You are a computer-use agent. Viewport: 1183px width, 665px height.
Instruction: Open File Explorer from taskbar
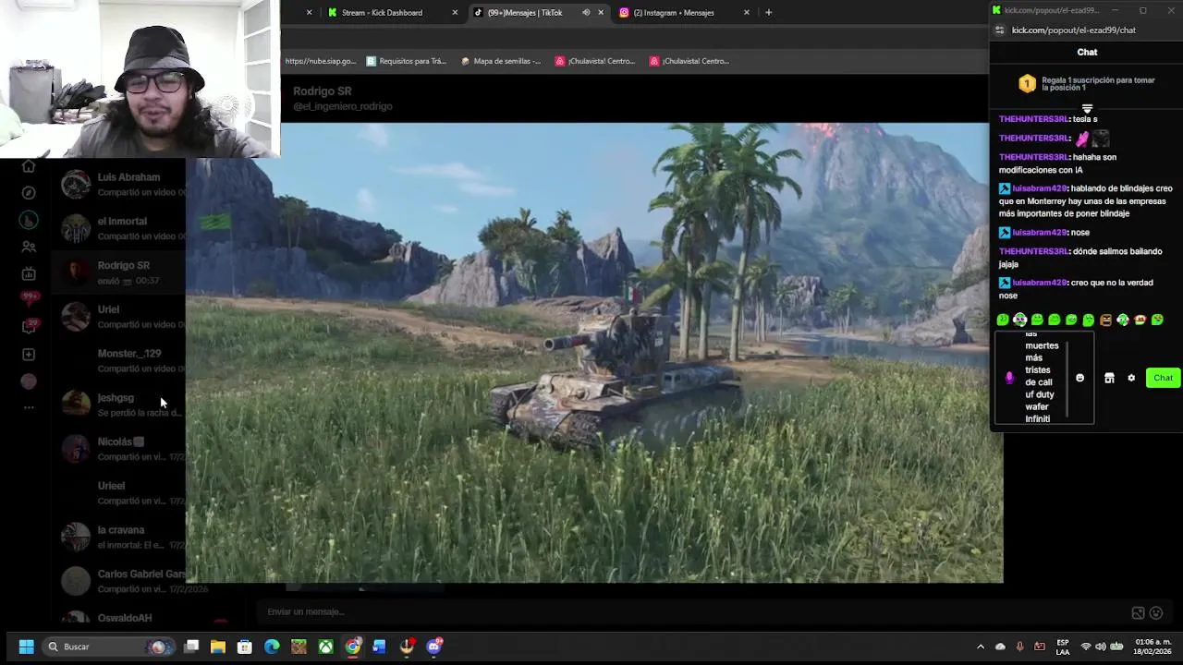[x=218, y=647]
